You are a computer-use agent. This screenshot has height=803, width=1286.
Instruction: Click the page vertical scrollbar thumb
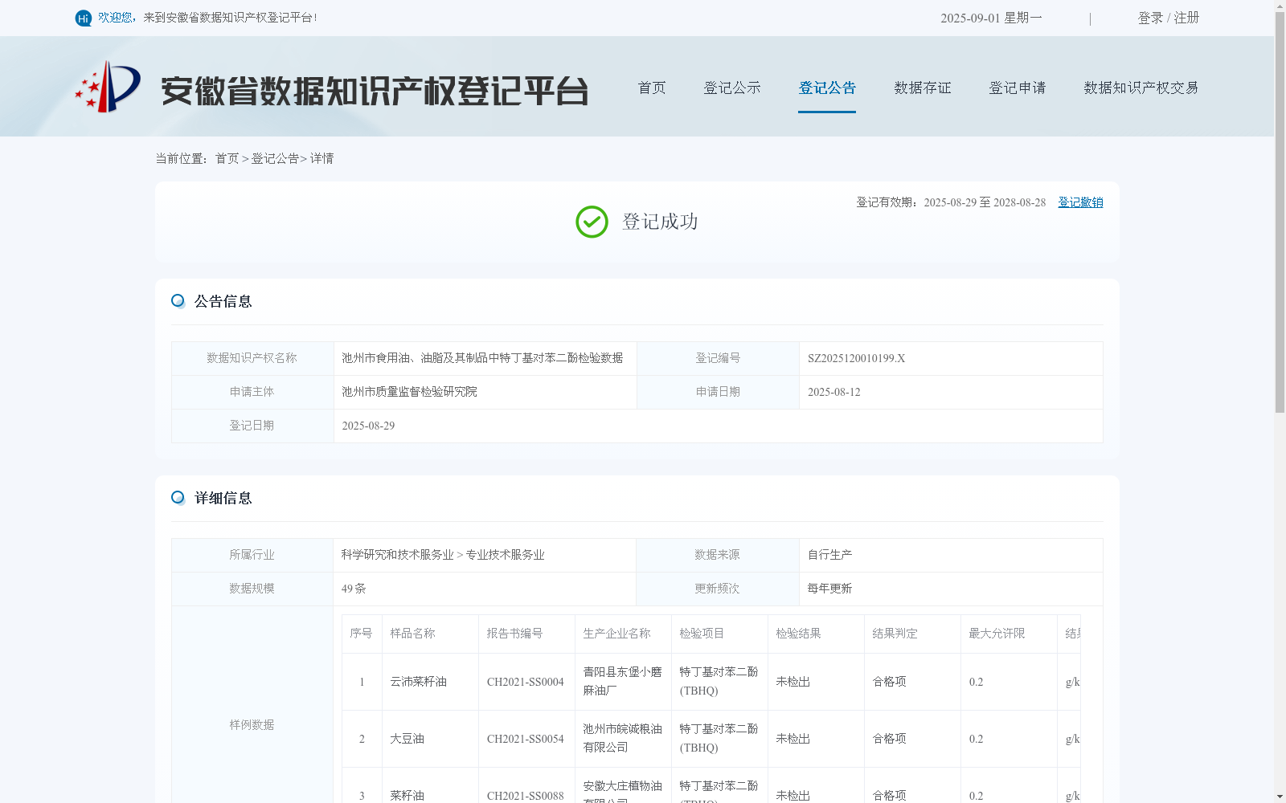pyautogui.click(x=1280, y=212)
